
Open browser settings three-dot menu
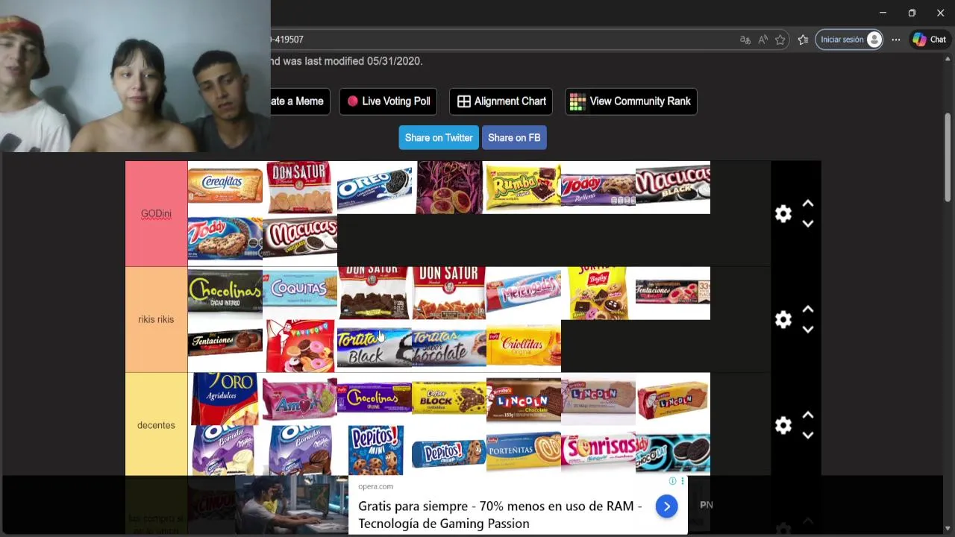click(x=896, y=40)
